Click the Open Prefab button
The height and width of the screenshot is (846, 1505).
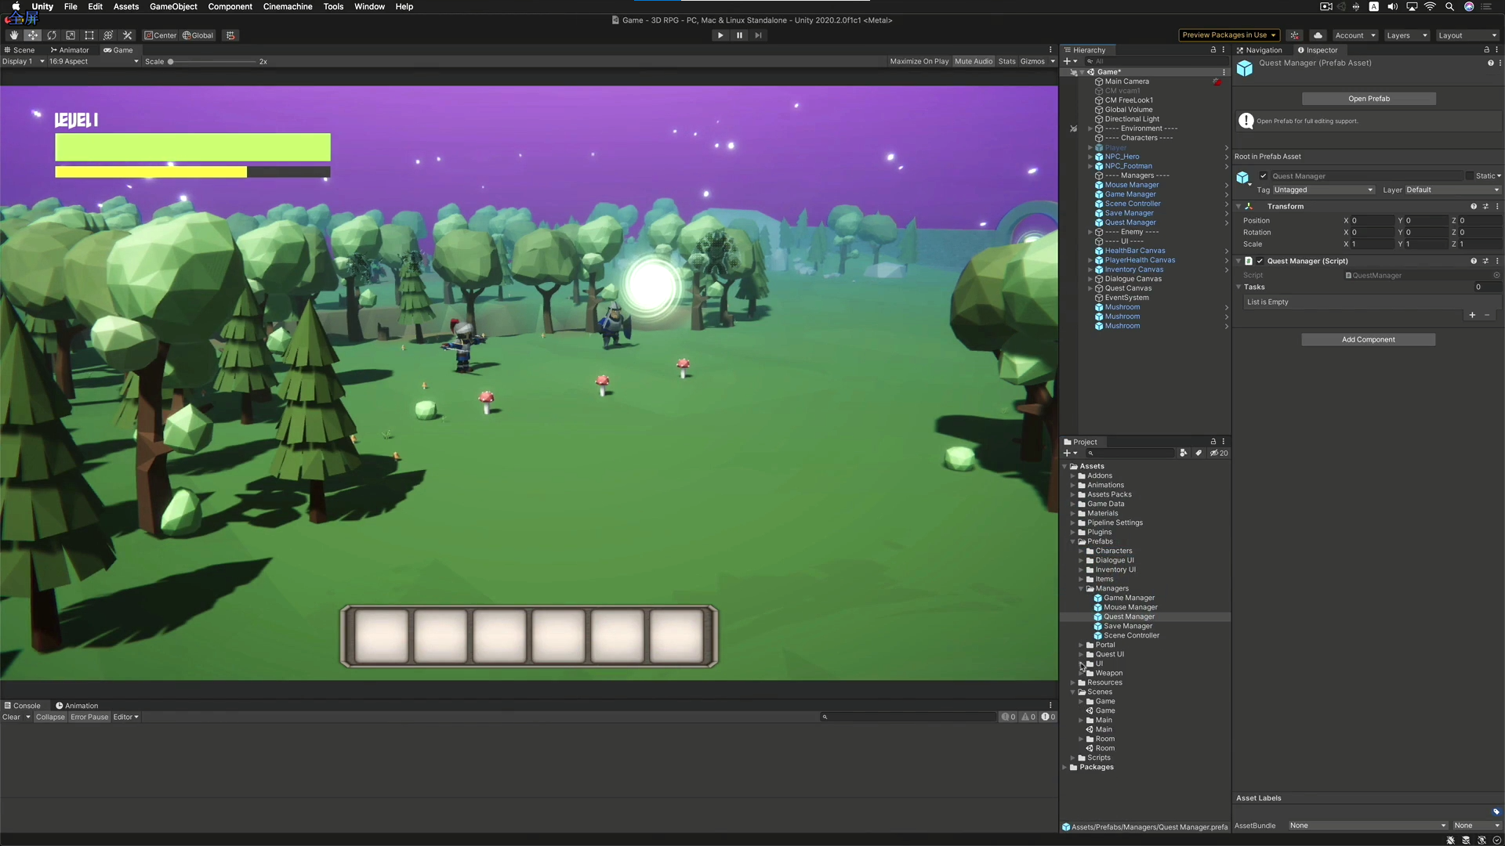click(1369, 99)
